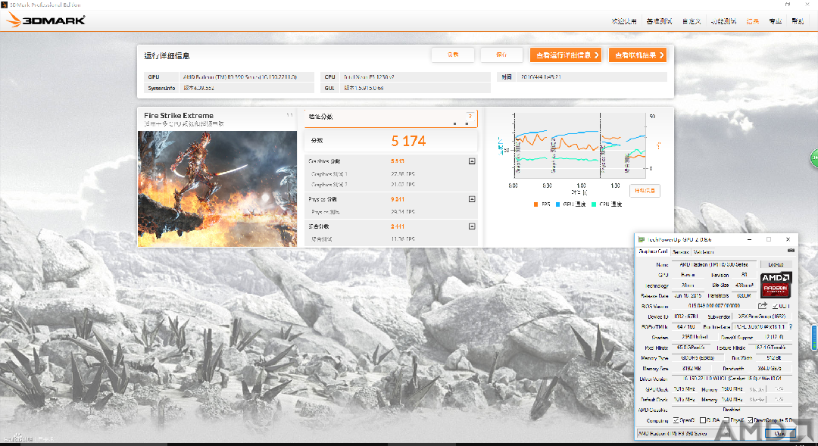Click the Close button in GPU-Z
Screen dimensions: 818x446
780,433
